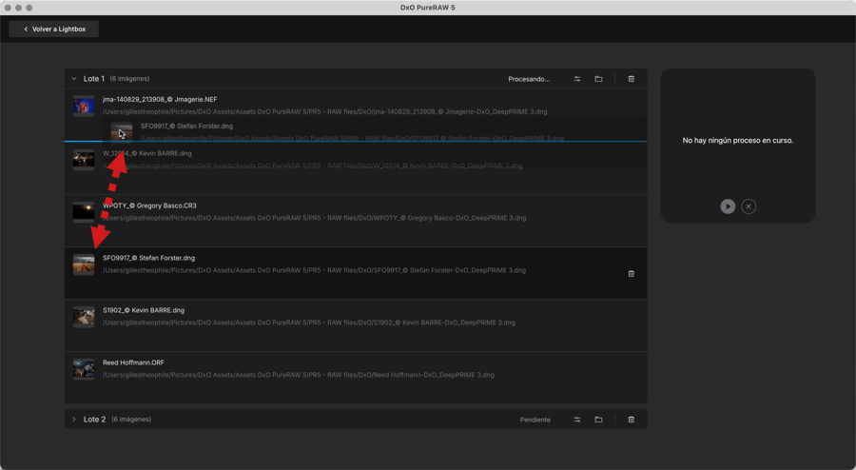Select the Reed Hoffmann.ORF thumbnail
The width and height of the screenshot is (856, 470).
point(84,368)
